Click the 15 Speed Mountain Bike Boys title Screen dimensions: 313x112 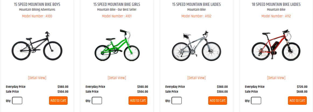coord(37,4)
